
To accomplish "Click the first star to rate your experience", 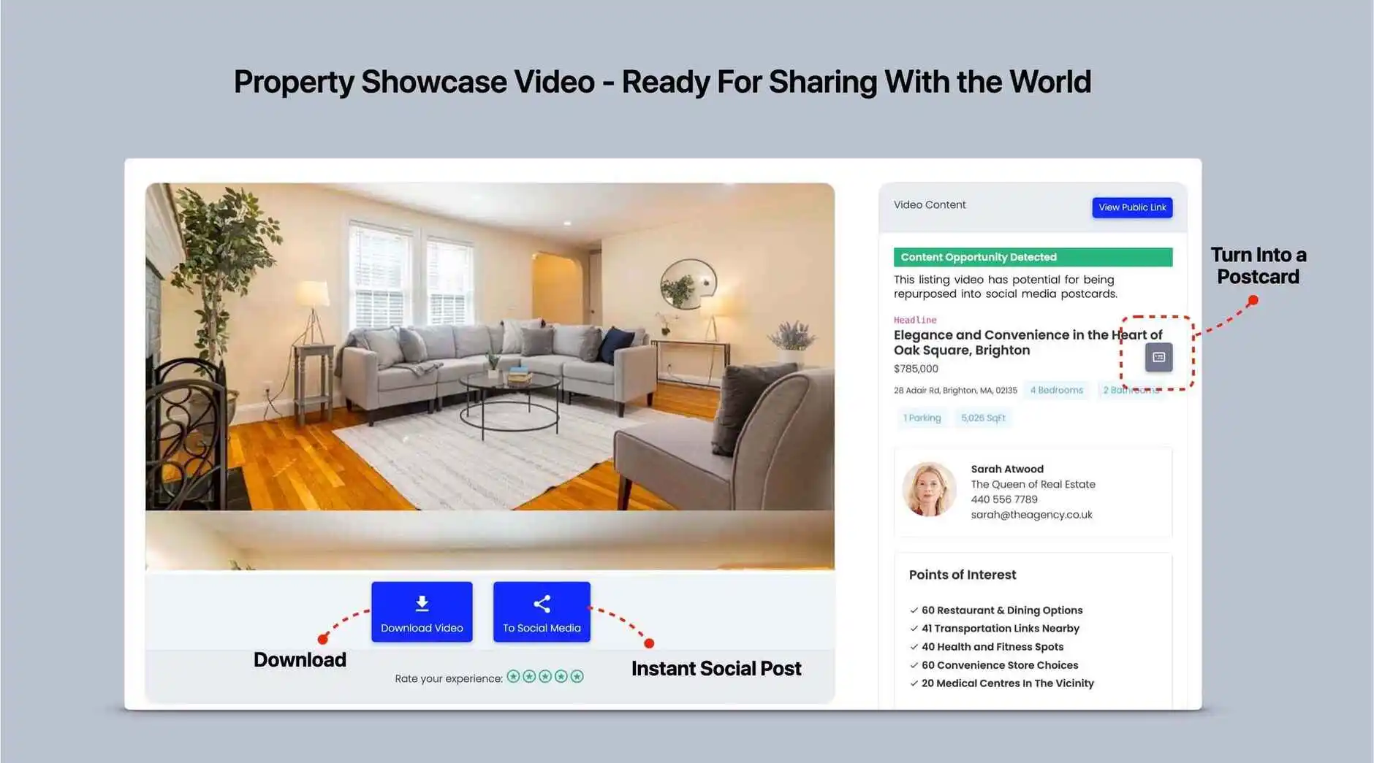I will point(514,677).
